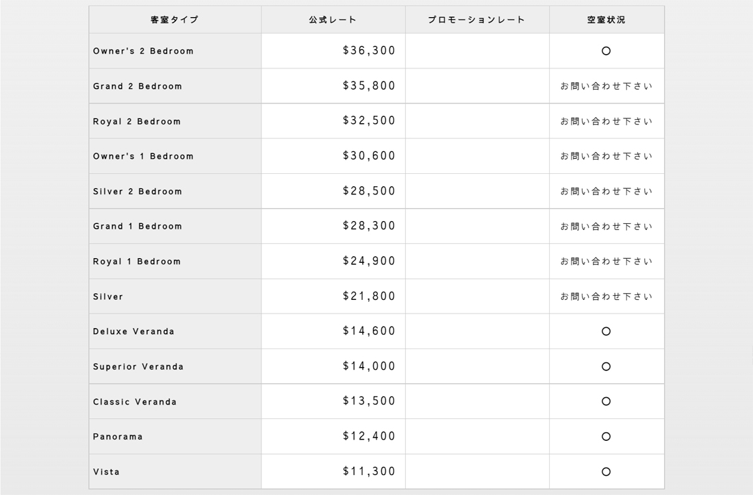Click お問い合わせ下さい for Royal 2 Bedroom

point(606,122)
